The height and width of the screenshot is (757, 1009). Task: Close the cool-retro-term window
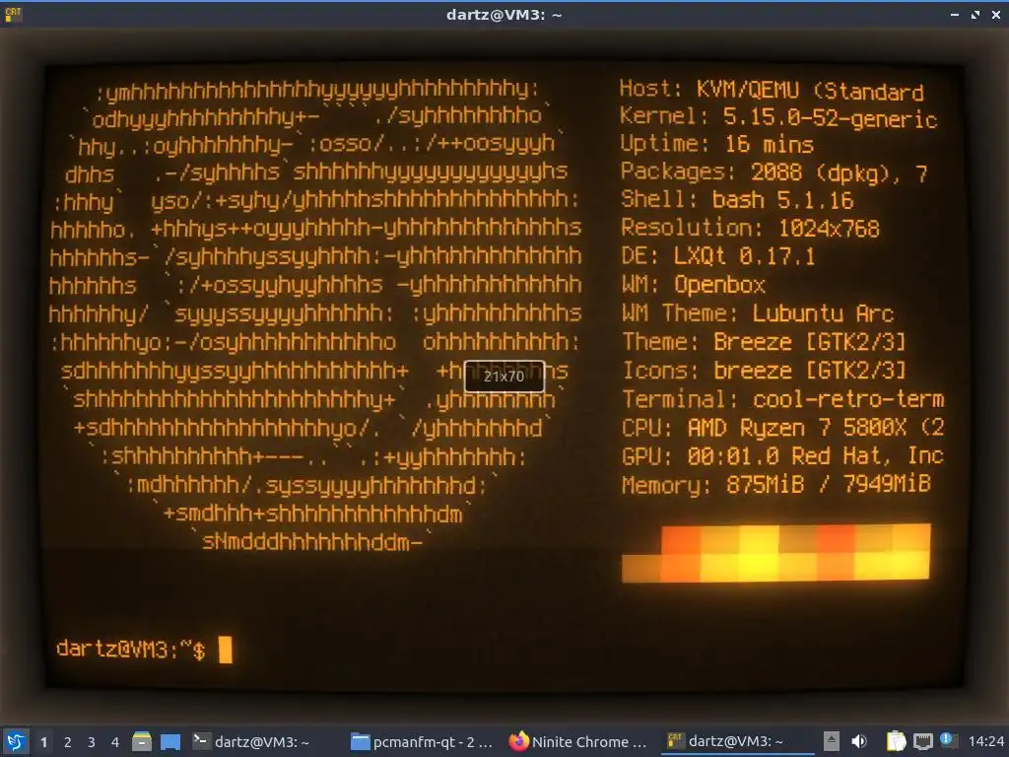pos(996,14)
